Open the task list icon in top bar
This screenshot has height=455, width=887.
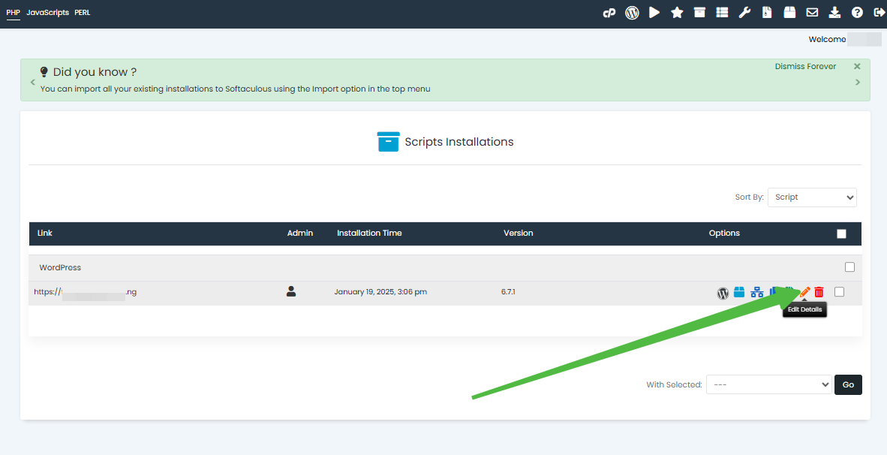[723, 13]
